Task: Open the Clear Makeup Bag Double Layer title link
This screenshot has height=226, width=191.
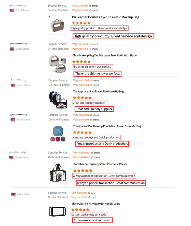Action: pyautogui.click(x=105, y=55)
